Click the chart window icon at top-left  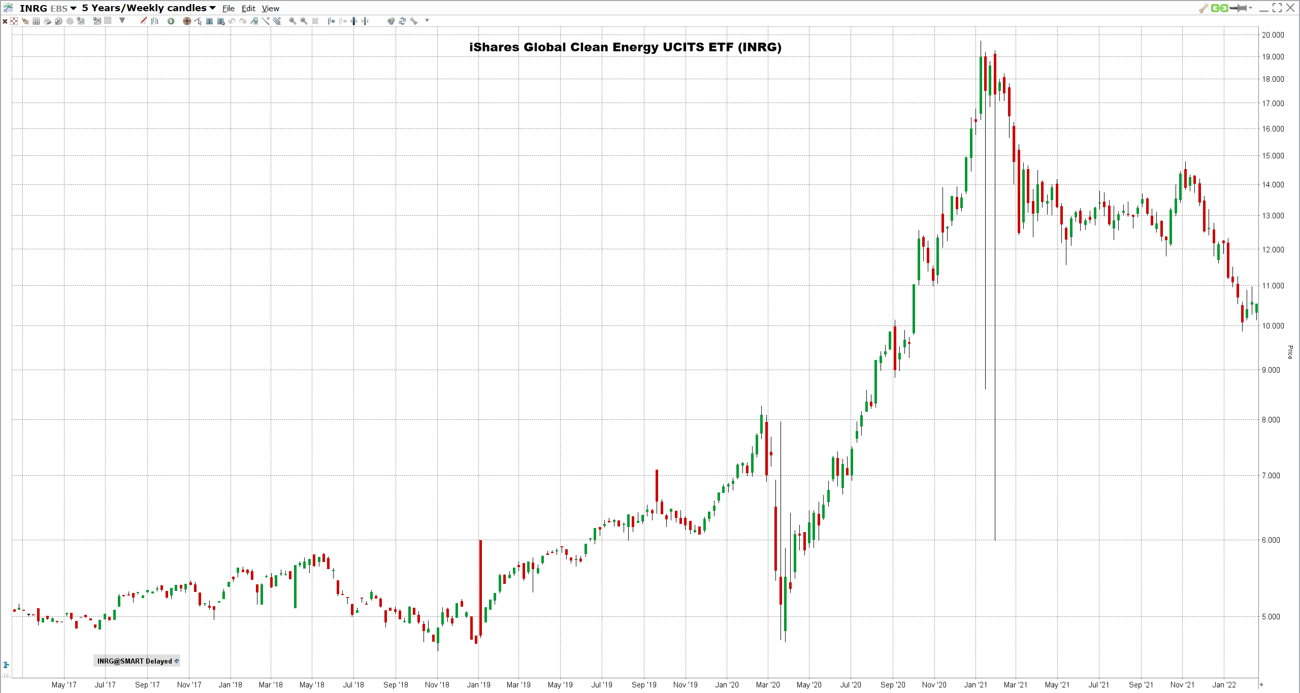tap(8, 8)
